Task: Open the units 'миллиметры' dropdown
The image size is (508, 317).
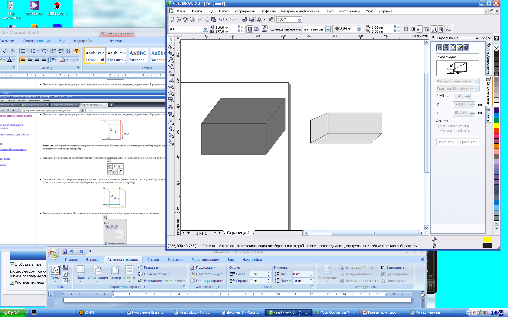Action: 328,29
